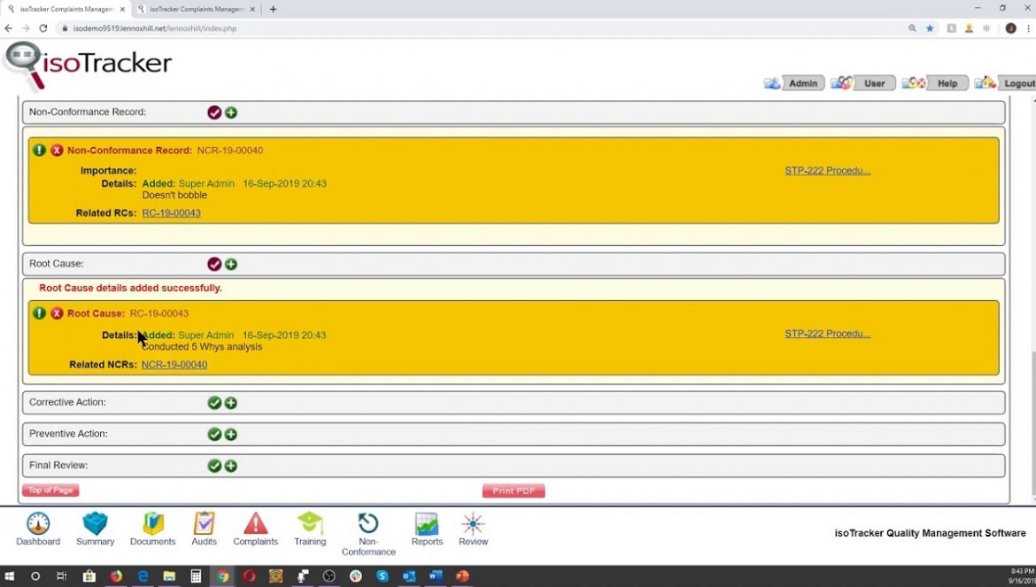Toggle completion check on Final Review section

coord(214,466)
